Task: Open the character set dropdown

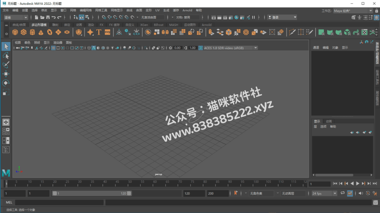Action: pos(261,193)
